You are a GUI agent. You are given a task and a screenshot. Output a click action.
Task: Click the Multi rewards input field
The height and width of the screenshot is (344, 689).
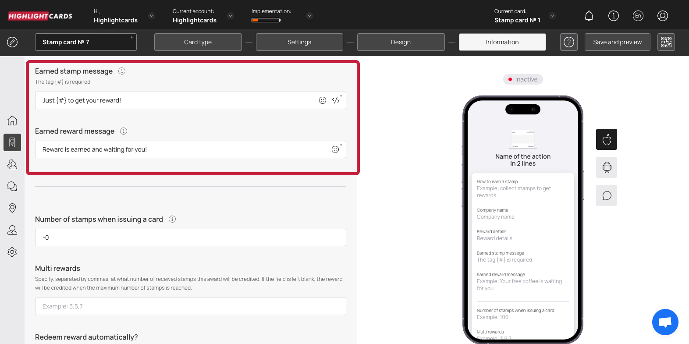[190, 306]
